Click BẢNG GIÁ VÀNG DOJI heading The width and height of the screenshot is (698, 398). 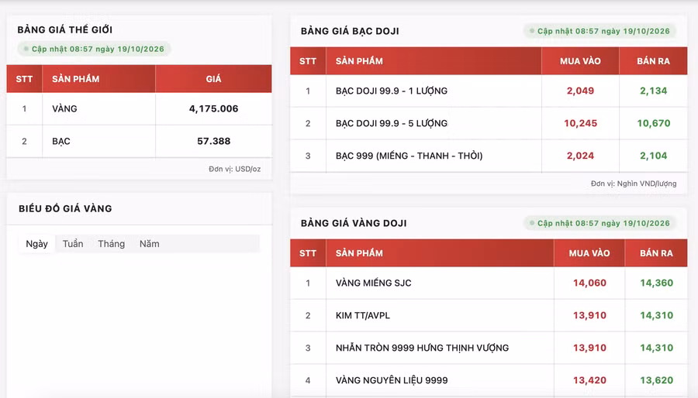(x=354, y=223)
